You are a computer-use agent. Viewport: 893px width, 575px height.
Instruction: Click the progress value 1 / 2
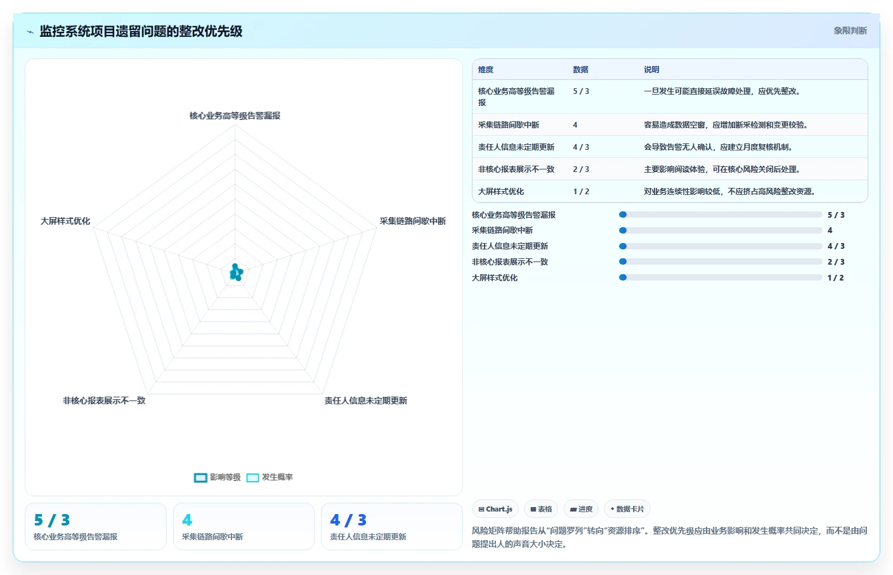click(835, 278)
